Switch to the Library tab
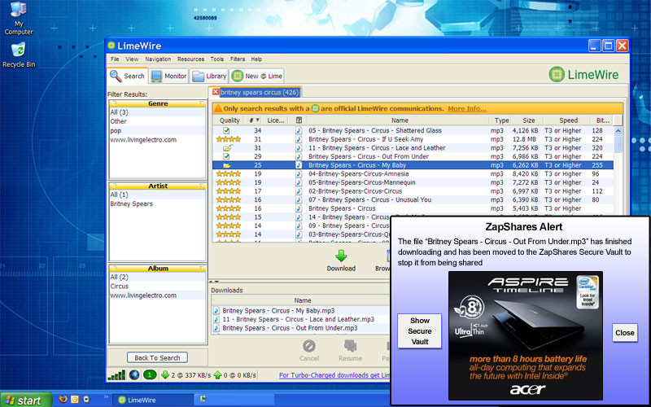Image resolution: width=651 pixels, height=407 pixels. click(x=209, y=76)
